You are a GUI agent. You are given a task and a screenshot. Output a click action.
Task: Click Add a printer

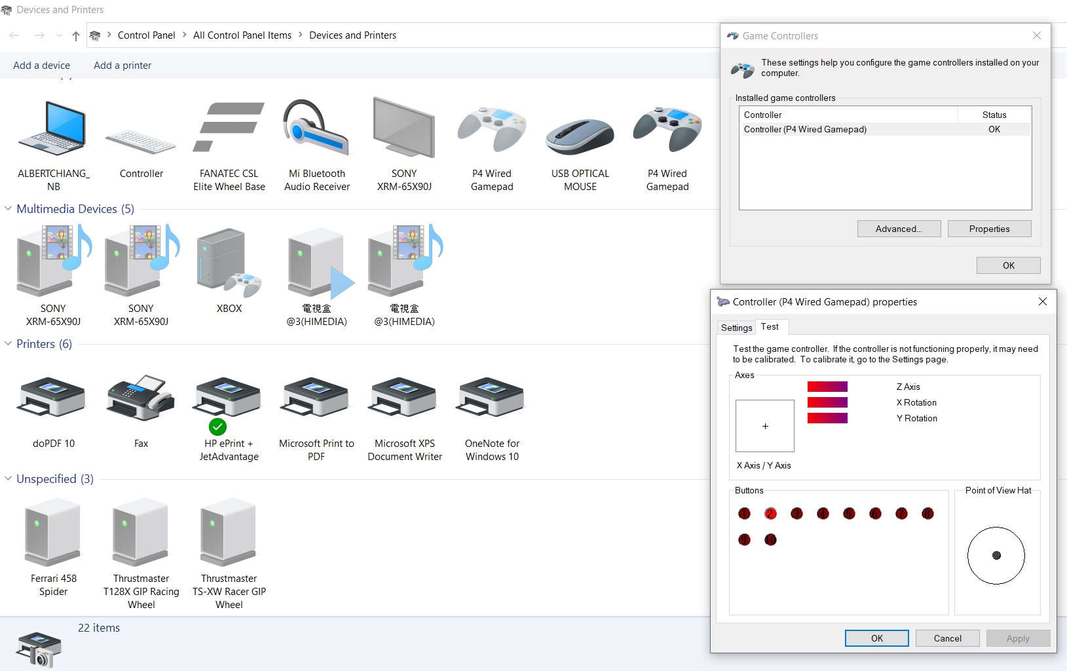[x=122, y=66]
